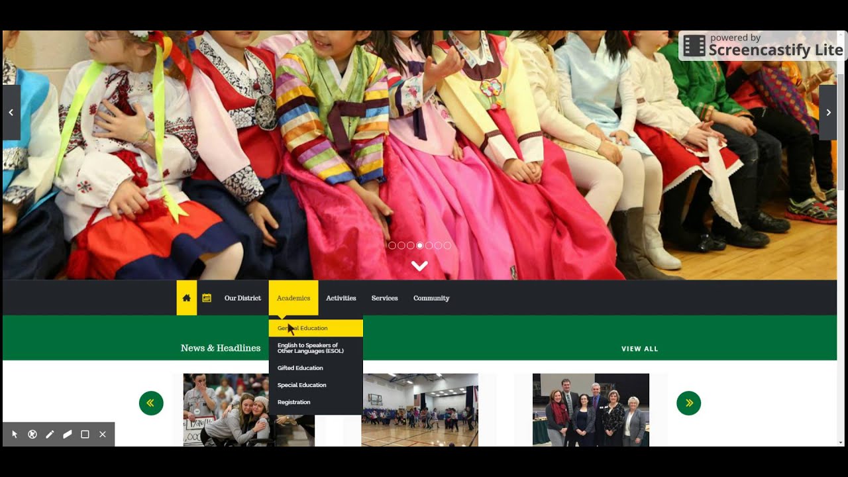Open the Community menu
Image resolution: width=848 pixels, height=477 pixels.
click(x=431, y=298)
